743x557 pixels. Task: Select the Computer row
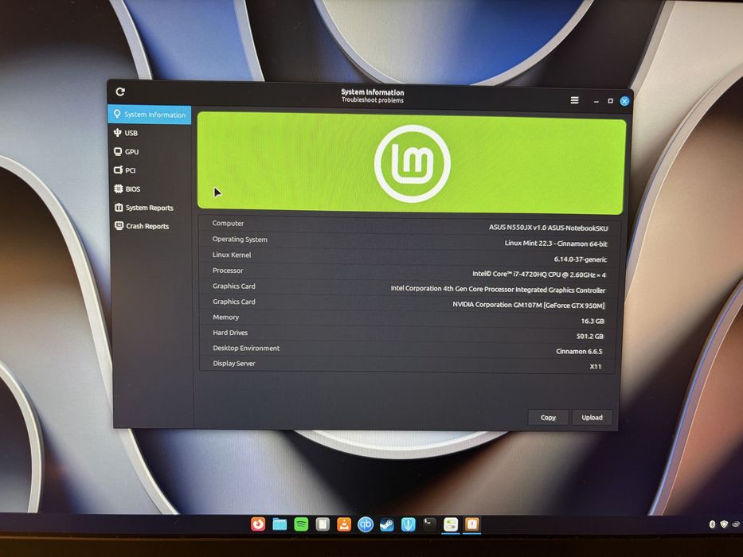(410, 225)
